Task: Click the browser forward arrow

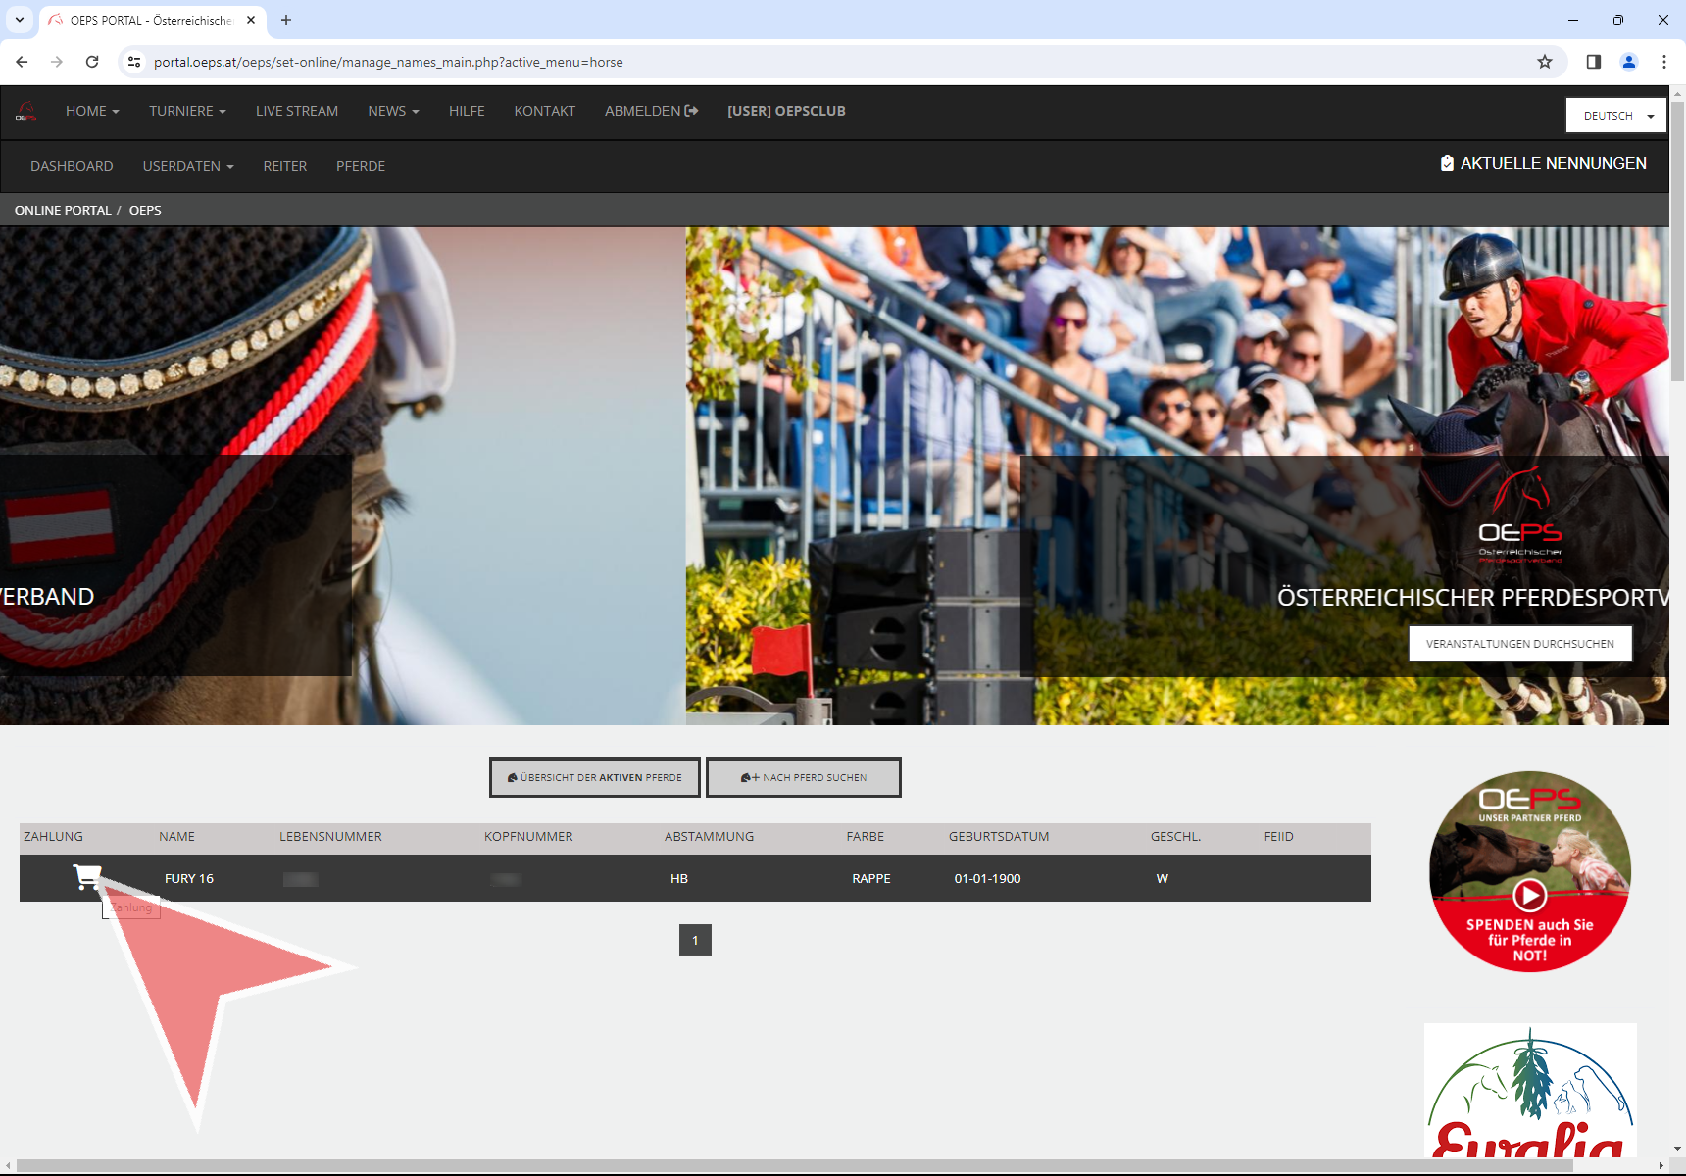Action: pyautogui.click(x=57, y=62)
